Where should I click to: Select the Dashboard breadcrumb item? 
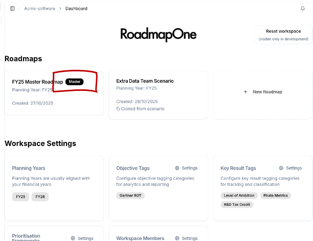click(76, 9)
